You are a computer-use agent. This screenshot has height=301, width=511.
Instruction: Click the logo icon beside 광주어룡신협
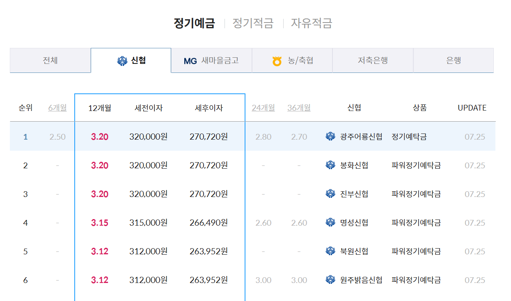click(330, 136)
